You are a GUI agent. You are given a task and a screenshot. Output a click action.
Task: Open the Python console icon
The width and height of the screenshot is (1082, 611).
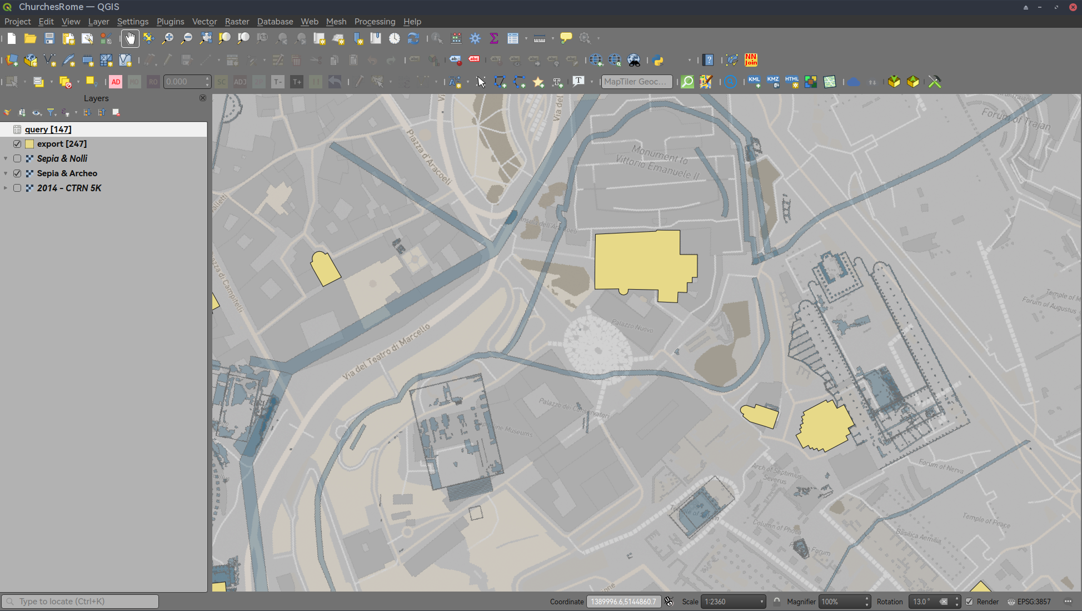pos(659,60)
